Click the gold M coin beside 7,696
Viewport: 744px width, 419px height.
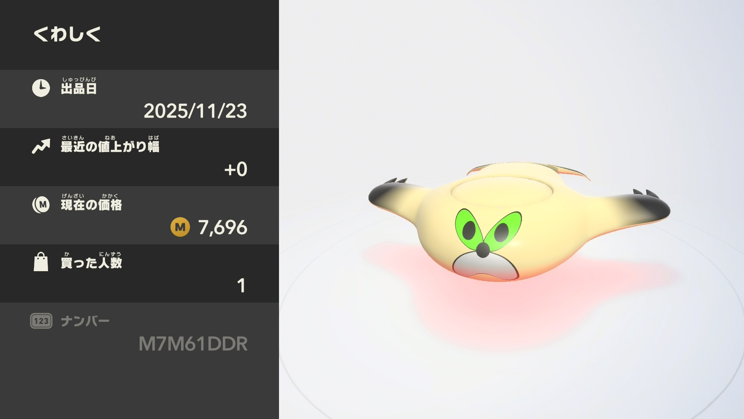pyautogui.click(x=180, y=227)
